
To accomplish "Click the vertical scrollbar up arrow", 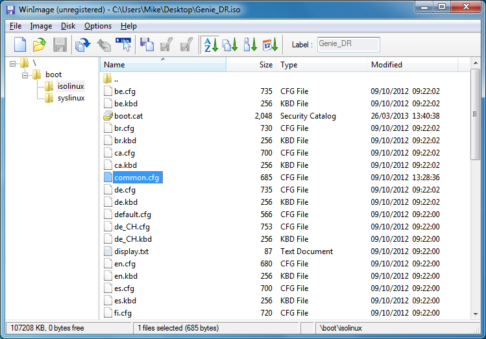I will coord(476,63).
